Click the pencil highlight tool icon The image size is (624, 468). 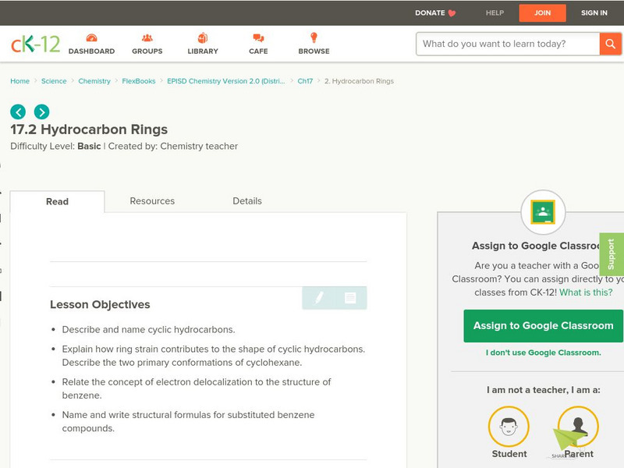tap(319, 298)
